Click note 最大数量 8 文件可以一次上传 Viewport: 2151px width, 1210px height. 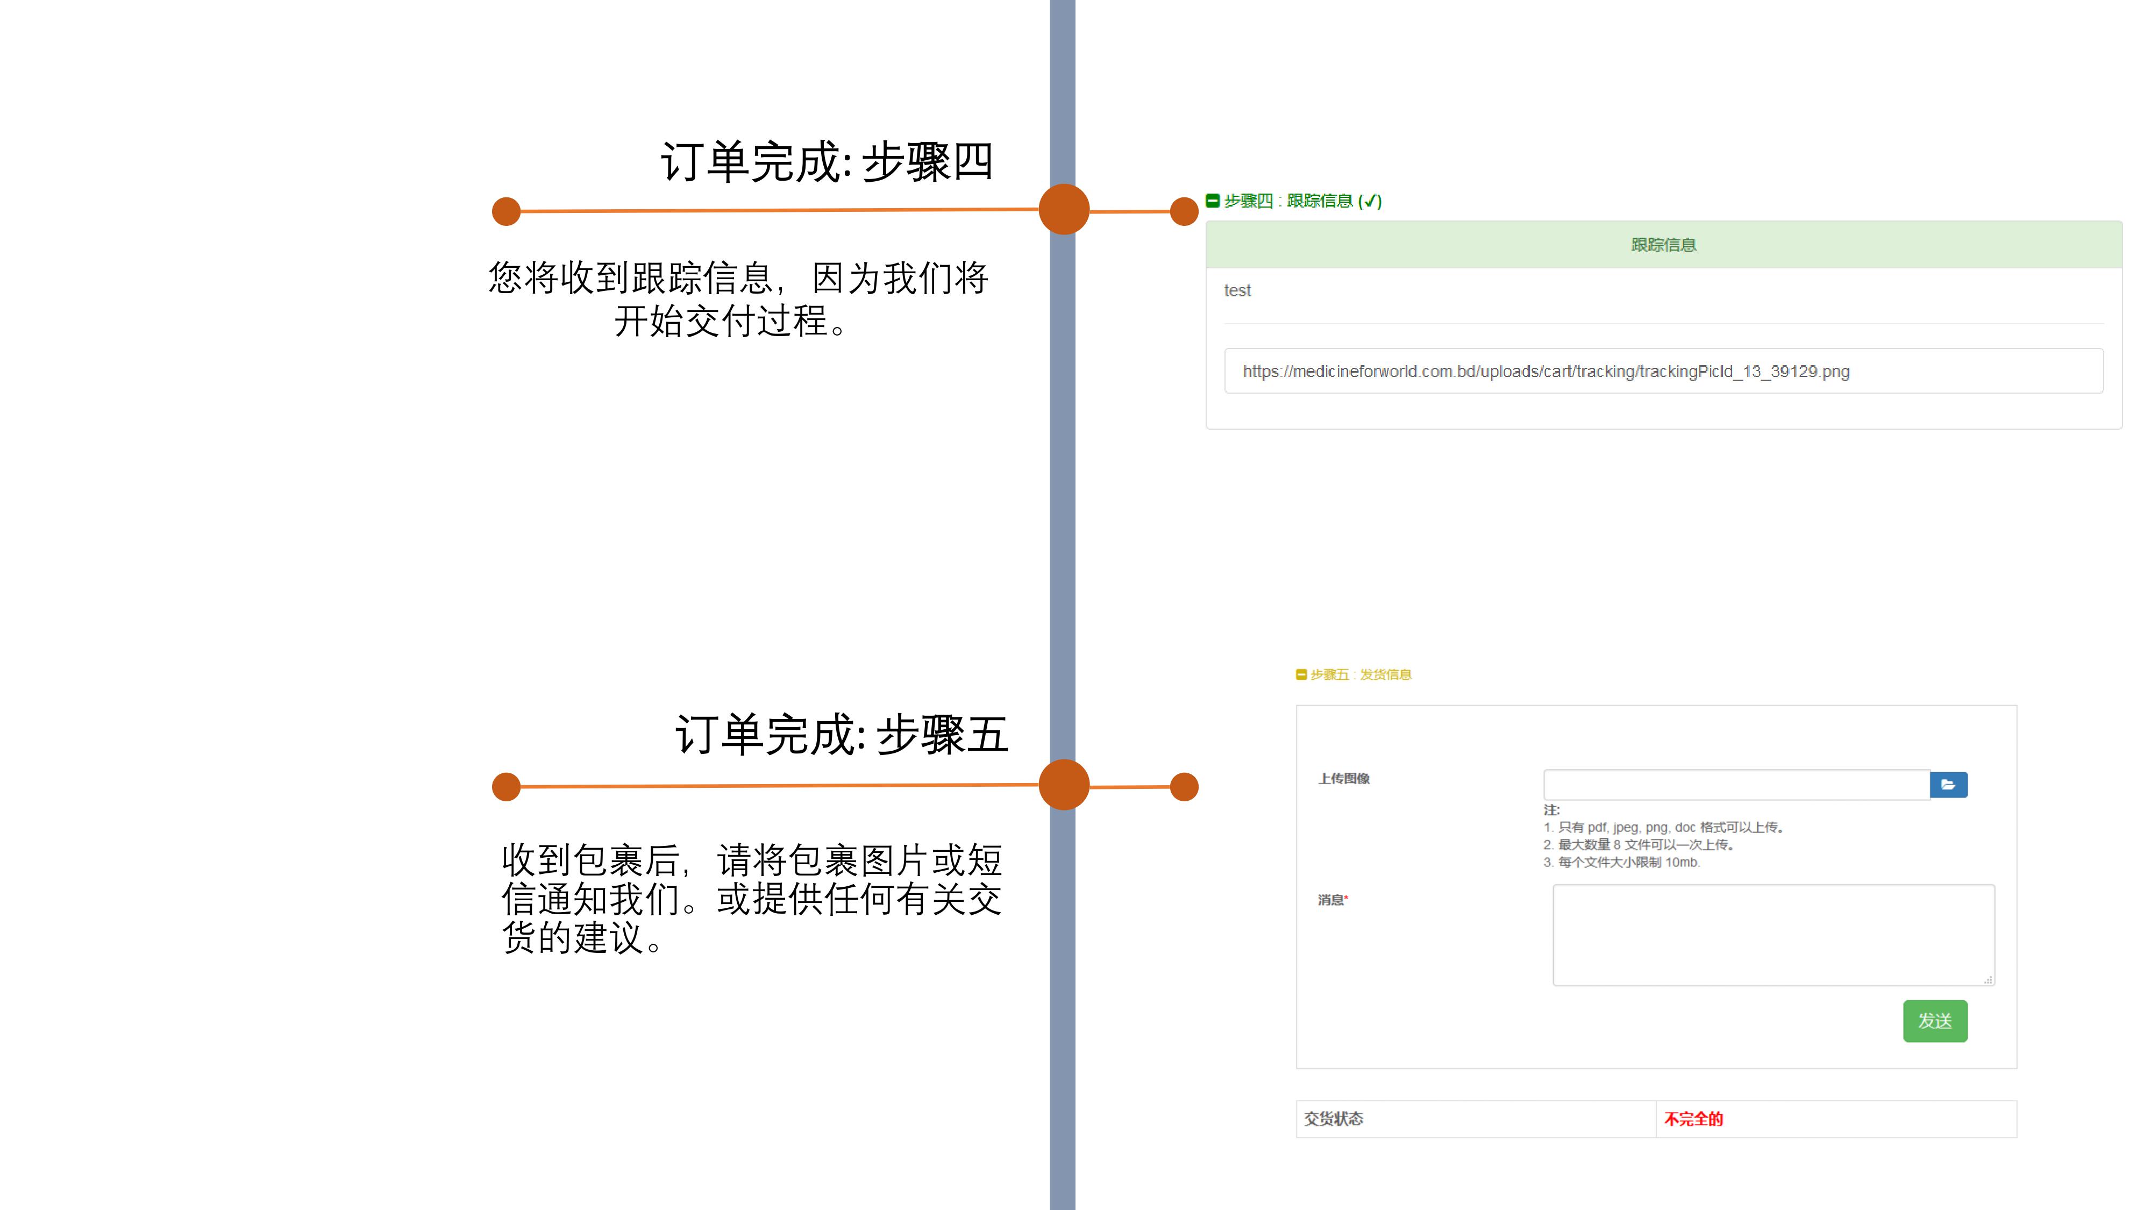click(x=1639, y=844)
